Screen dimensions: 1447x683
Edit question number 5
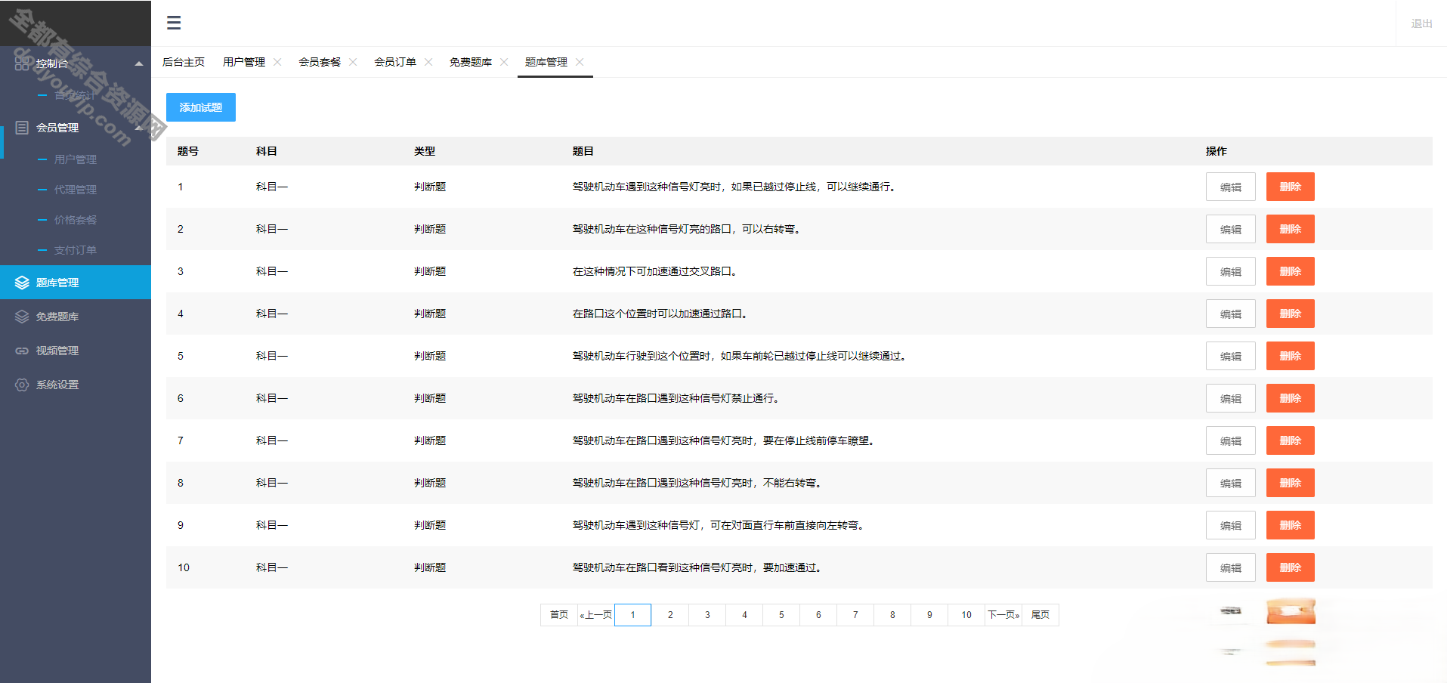[1230, 356]
